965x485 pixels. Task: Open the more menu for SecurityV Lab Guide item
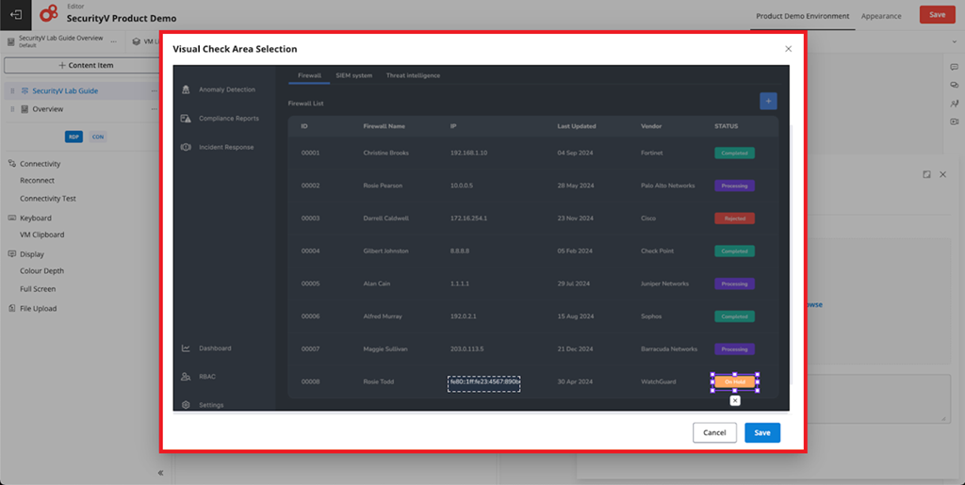point(154,91)
